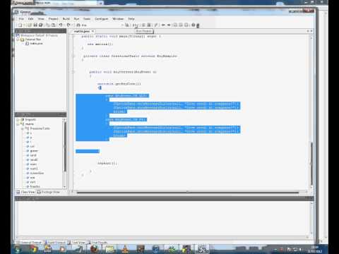Screen dimensions: 339x254
Task: Switch to the Task View tab
Action: tap(76, 242)
